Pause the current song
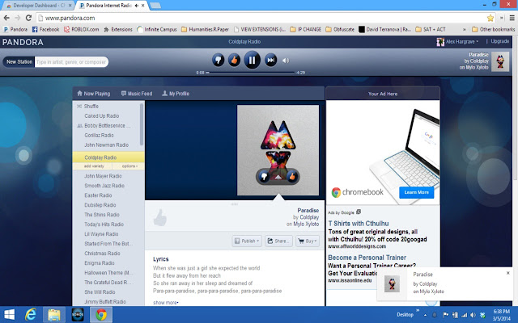The height and width of the screenshot is (323, 518). pyautogui.click(x=252, y=60)
